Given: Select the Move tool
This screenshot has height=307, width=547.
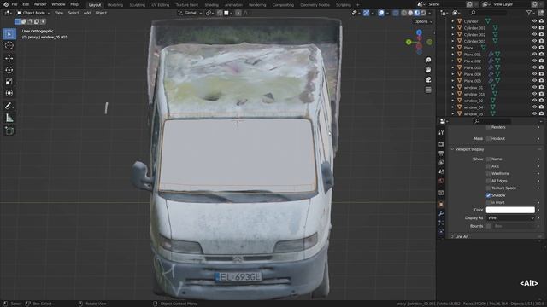Looking at the screenshot, I should pyautogui.click(x=9, y=58).
